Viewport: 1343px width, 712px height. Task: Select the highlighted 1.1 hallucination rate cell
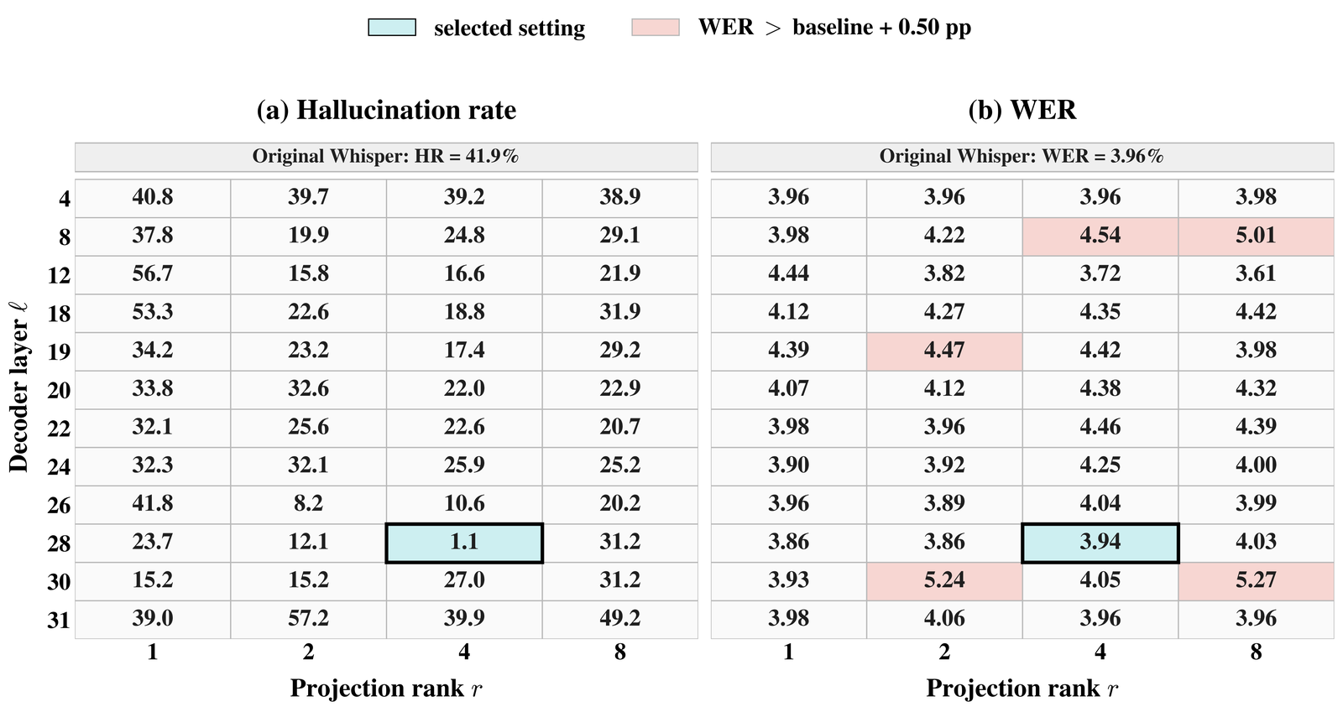tap(464, 543)
